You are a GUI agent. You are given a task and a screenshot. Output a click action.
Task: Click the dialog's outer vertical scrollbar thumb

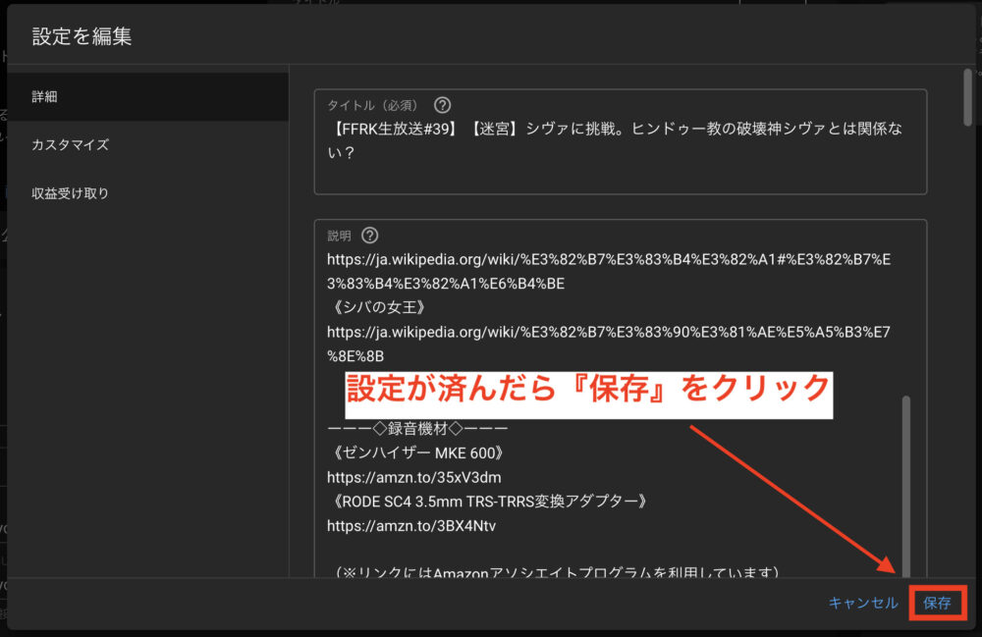967,97
